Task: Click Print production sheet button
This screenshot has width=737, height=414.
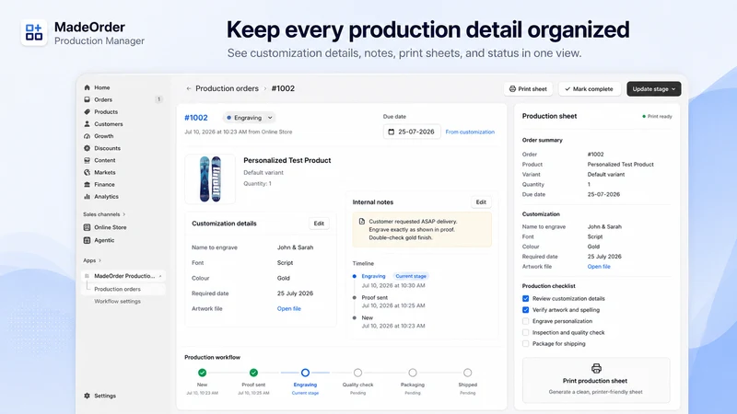Action: click(x=596, y=380)
